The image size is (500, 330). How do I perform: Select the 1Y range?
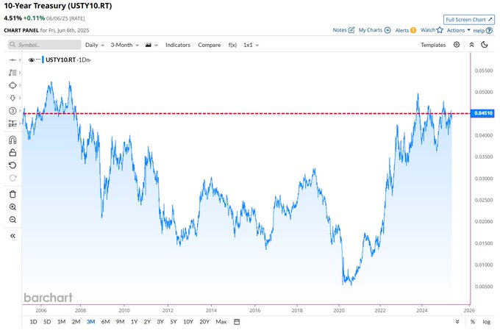135,322
